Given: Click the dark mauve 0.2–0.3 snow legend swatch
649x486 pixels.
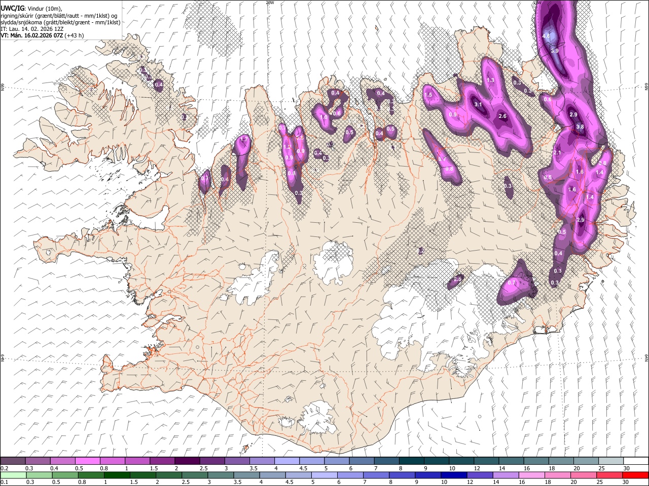Looking at the screenshot, I should pyautogui.click(x=13, y=461).
